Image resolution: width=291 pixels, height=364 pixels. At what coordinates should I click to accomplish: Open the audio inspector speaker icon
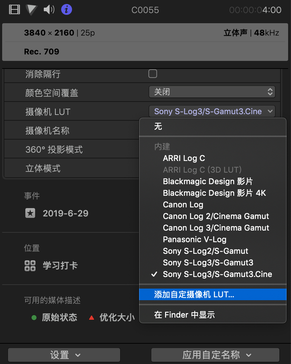pyautogui.click(x=48, y=9)
